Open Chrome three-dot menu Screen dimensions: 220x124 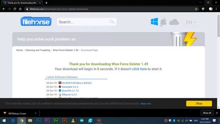216,9
